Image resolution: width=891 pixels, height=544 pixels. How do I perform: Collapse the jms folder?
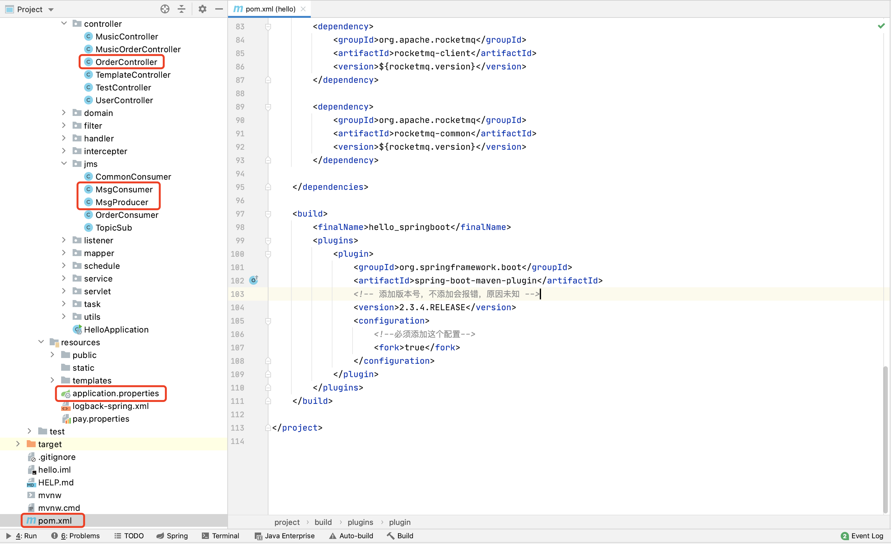64,164
